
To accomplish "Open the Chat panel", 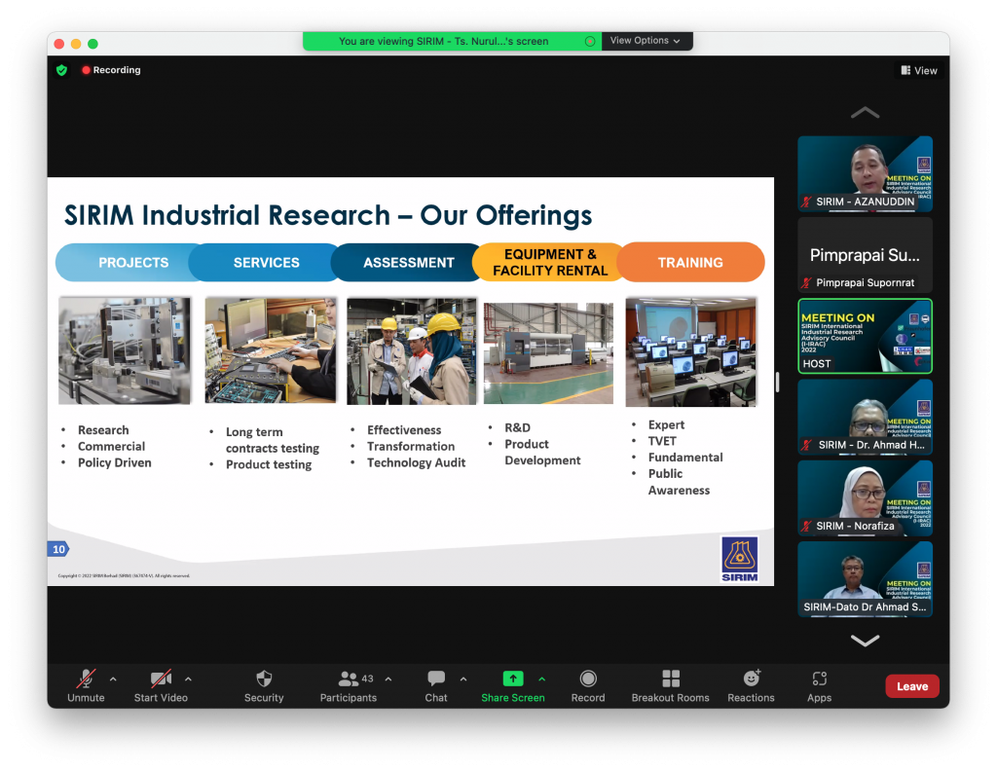I will point(436,686).
